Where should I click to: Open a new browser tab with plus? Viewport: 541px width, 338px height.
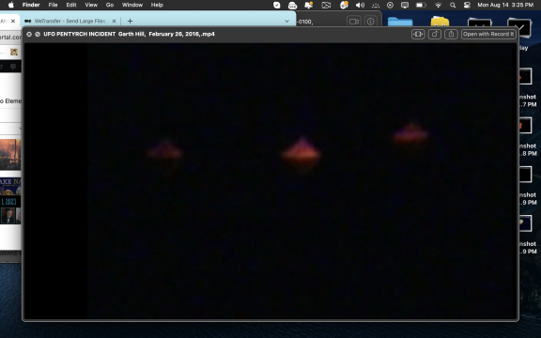tap(130, 21)
